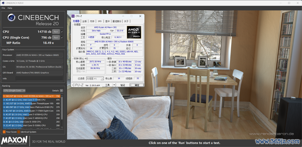This screenshot has width=302, height=147.
Task: Open the 处理器 #1 selection dropdown in CPU-Z
Action: pos(95,78)
